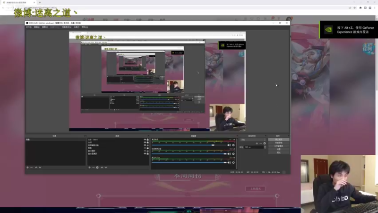Click the dock icon in Scenes panel header

pyautogui.click(x=85, y=136)
